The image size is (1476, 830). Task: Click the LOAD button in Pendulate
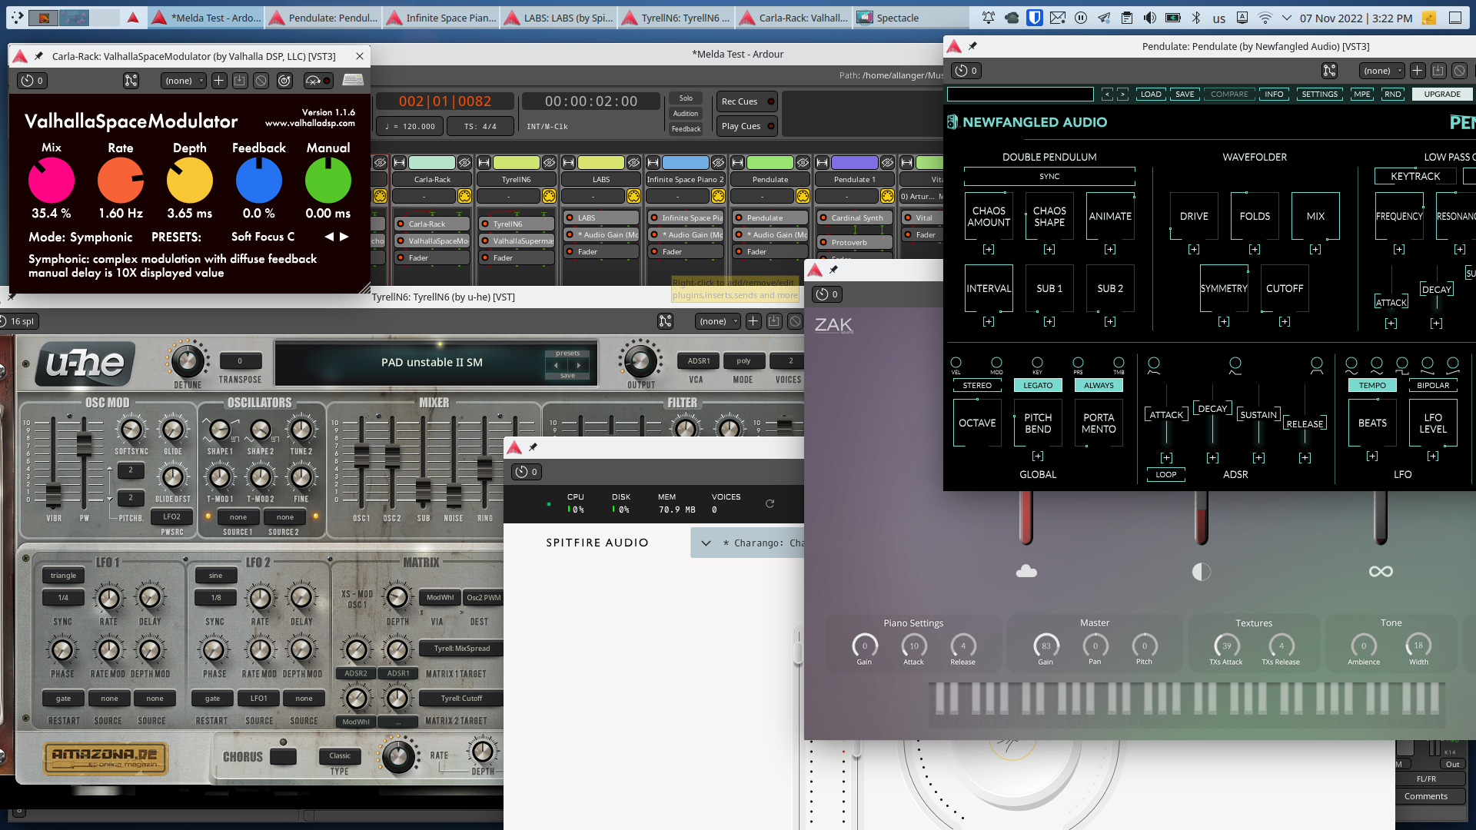[x=1151, y=95]
